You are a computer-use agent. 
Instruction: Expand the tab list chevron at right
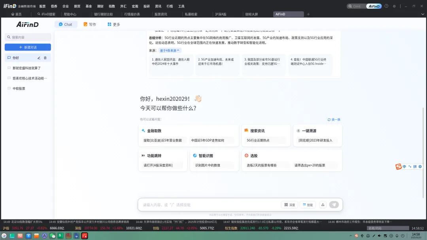tap(422, 14)
